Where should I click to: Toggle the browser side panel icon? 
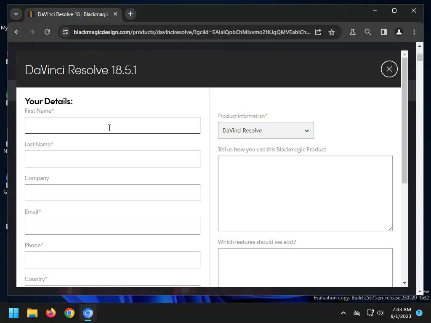pos(384,32)
